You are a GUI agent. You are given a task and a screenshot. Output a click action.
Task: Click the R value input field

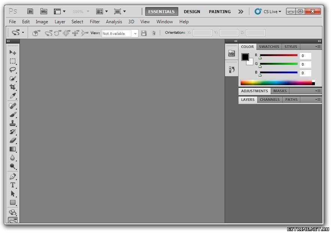[305, 56]
